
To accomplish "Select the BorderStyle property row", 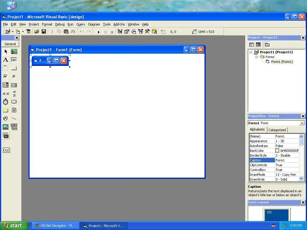I will point(274,155).
